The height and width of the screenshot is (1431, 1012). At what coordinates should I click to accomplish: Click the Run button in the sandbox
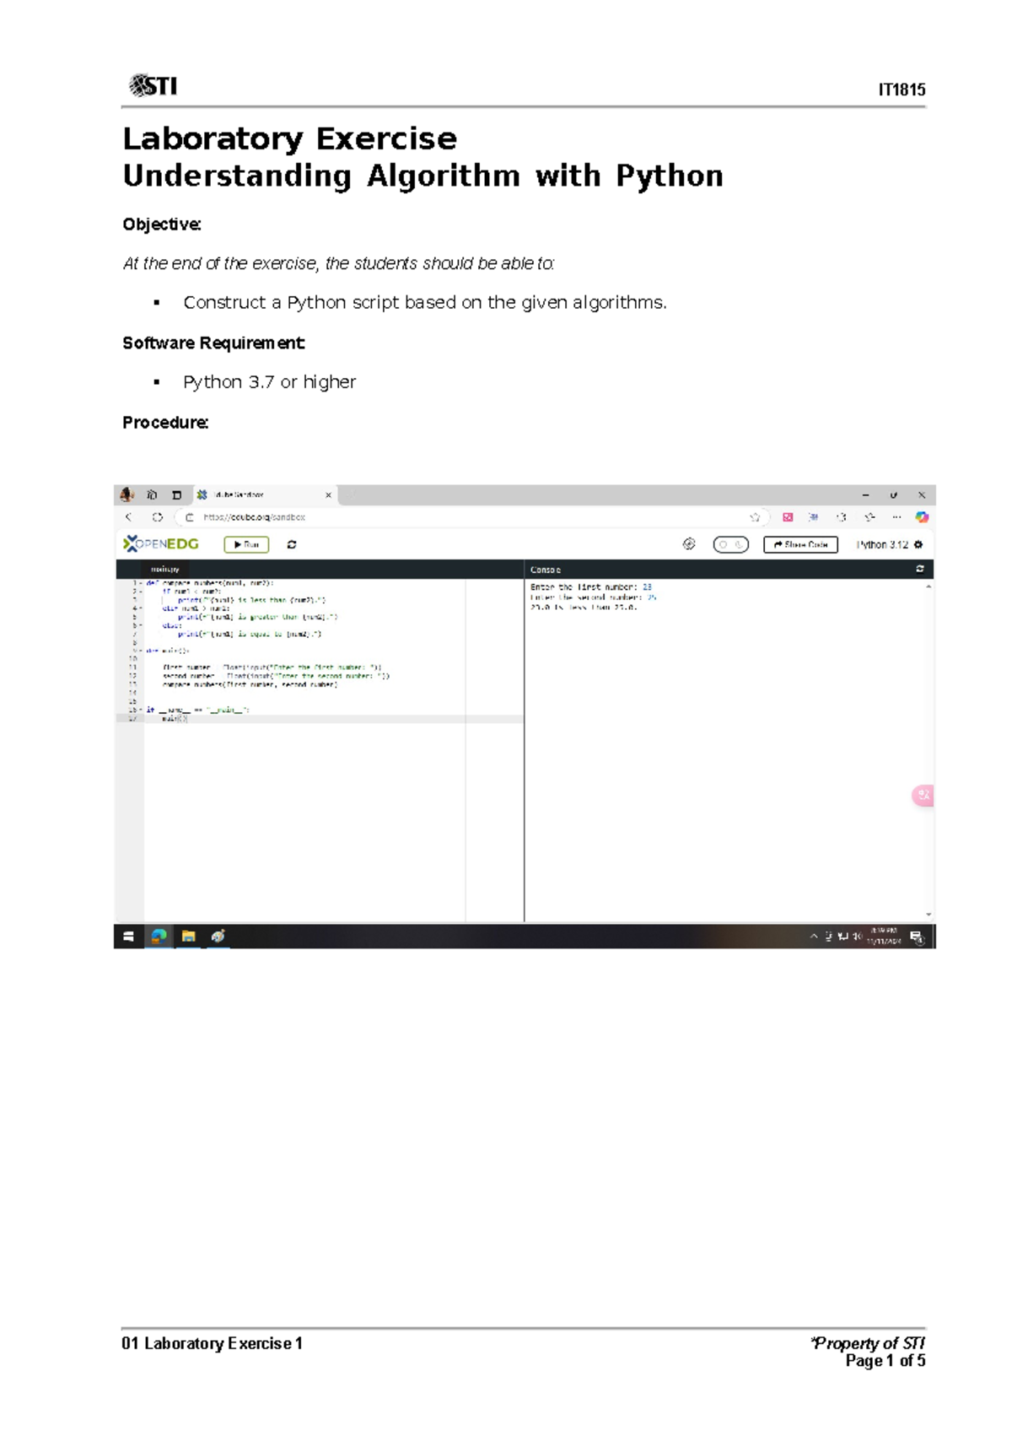(246, 545)
